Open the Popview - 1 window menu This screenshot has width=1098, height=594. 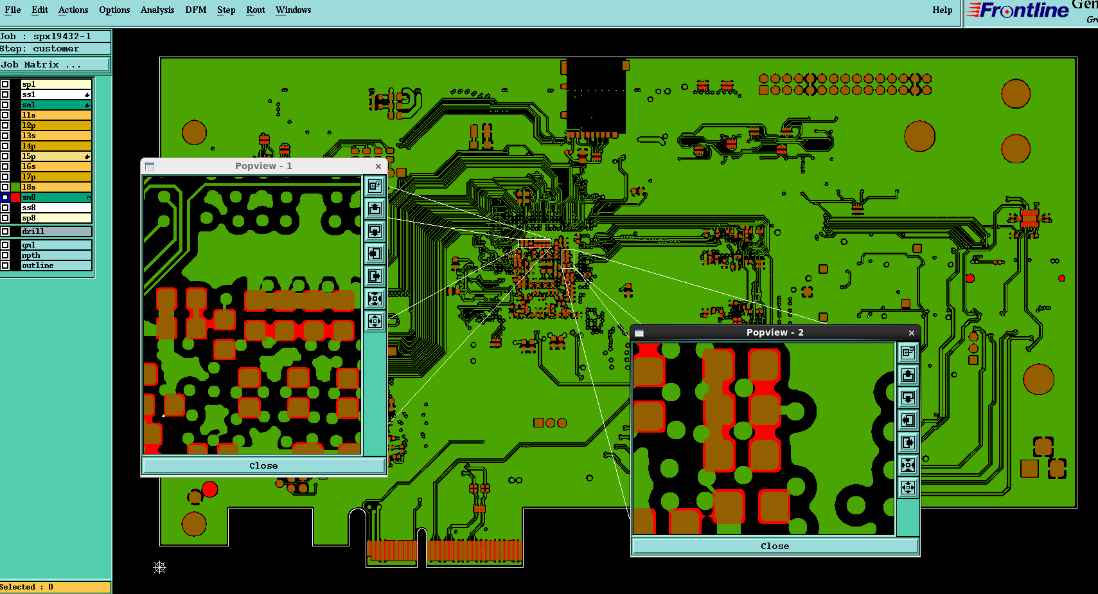150,166
